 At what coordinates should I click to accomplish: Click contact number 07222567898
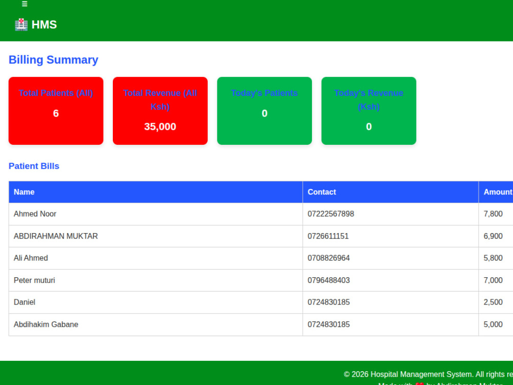pyautogui.click(x=331, y=214)
